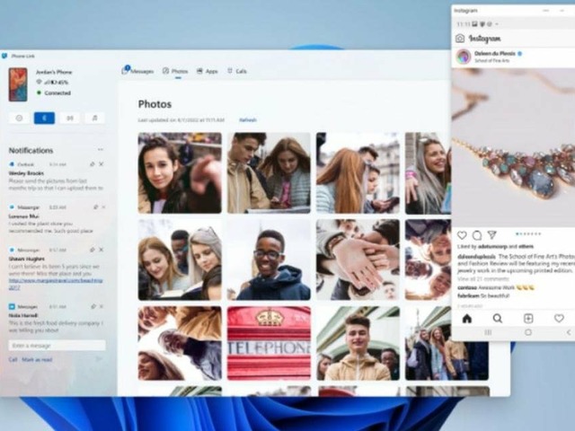Open the Notifications more options ellipsis
Viewport: 575px width, 431px height.
click(x=100, y=150)
